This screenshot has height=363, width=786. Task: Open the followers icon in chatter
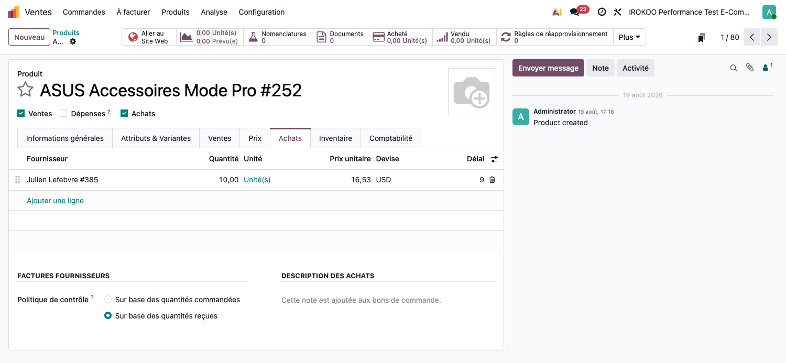pos(767,67)
